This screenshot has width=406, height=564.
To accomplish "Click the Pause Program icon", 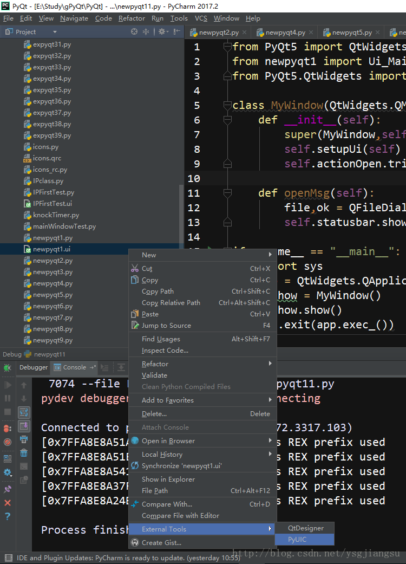I will point(7,398).
